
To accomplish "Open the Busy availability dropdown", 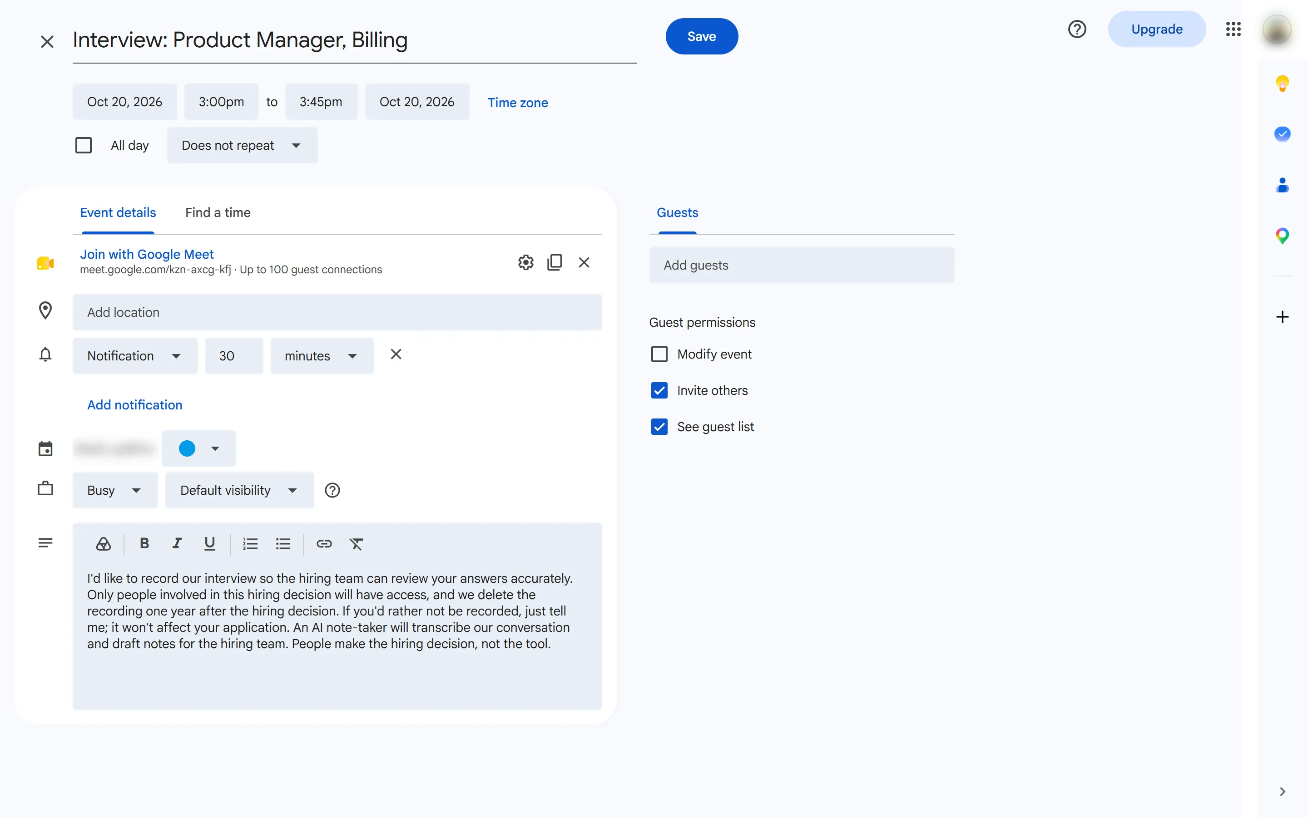I will [x=115, y=490].
